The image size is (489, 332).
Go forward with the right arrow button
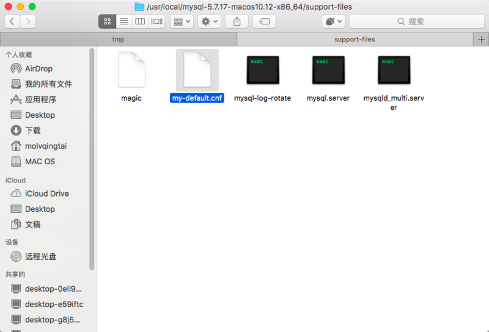pyautogui.click(x=28, y=21)
